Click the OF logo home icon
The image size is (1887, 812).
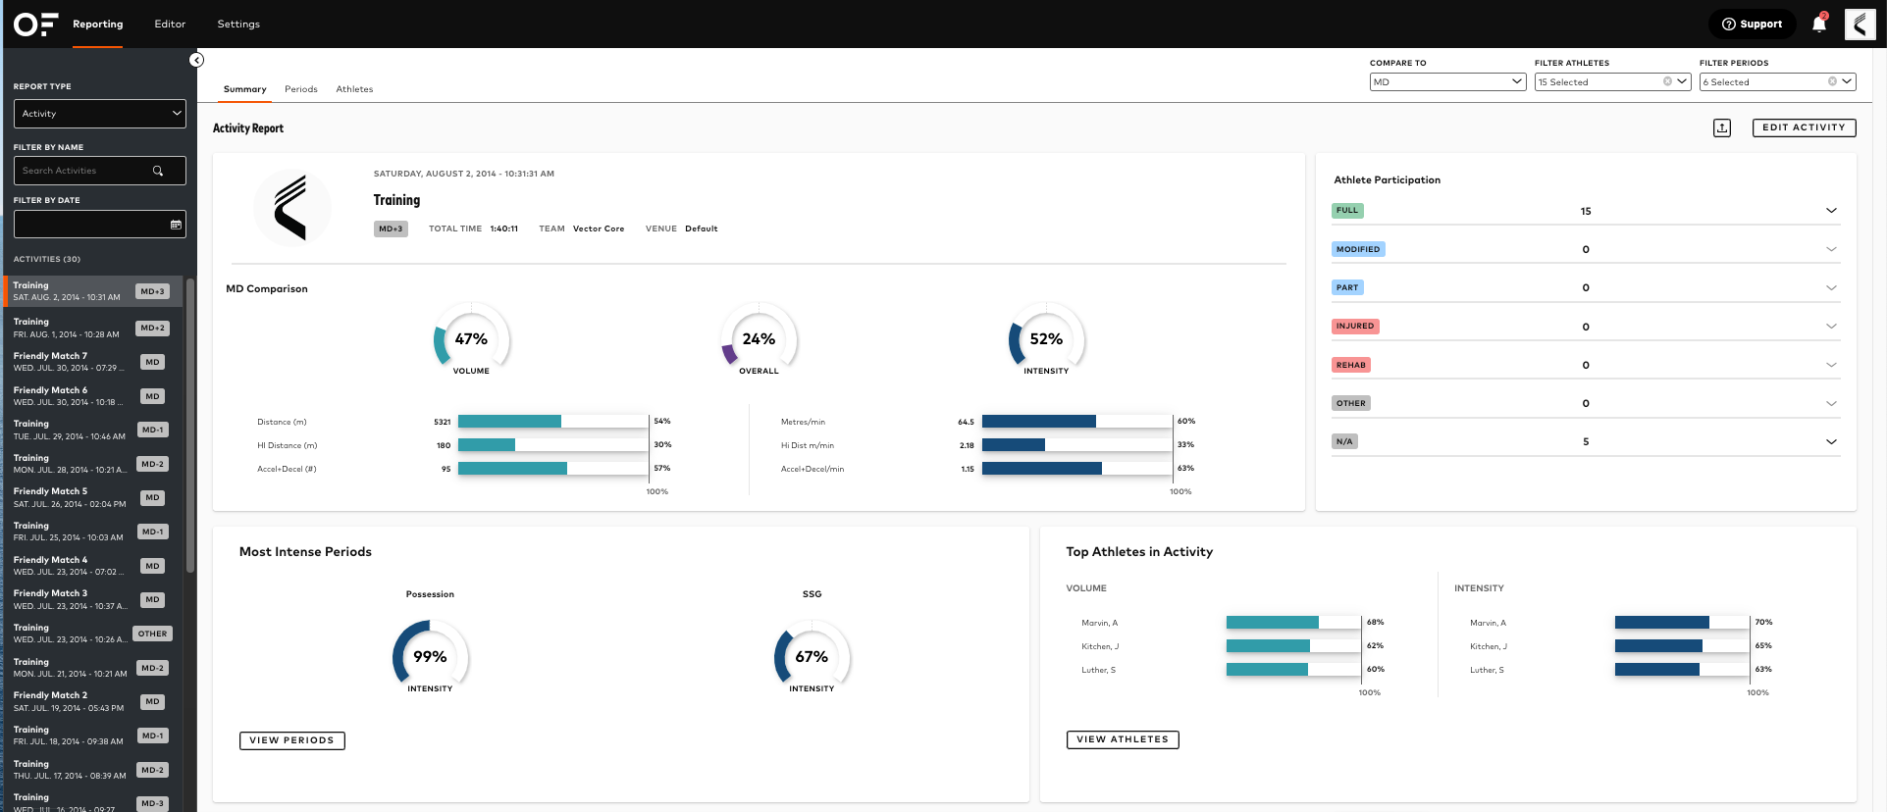coord(35,25)
